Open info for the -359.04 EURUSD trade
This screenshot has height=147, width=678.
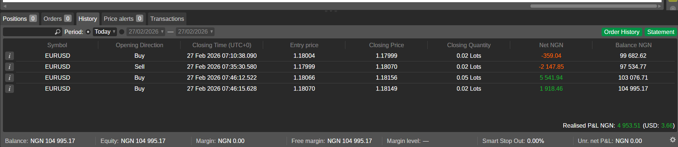[x=10, y=56]
